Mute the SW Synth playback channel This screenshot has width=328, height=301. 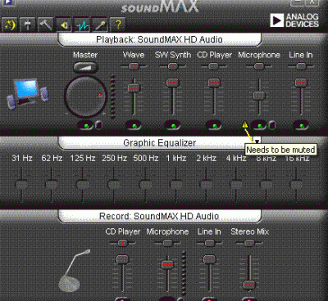pyautogui.click(x=173, y=126)
